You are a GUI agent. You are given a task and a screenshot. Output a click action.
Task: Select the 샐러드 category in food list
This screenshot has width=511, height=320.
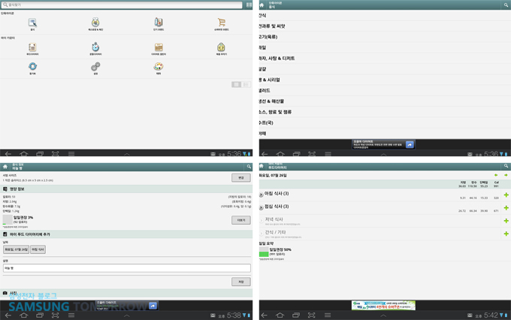tap(265, 90)
